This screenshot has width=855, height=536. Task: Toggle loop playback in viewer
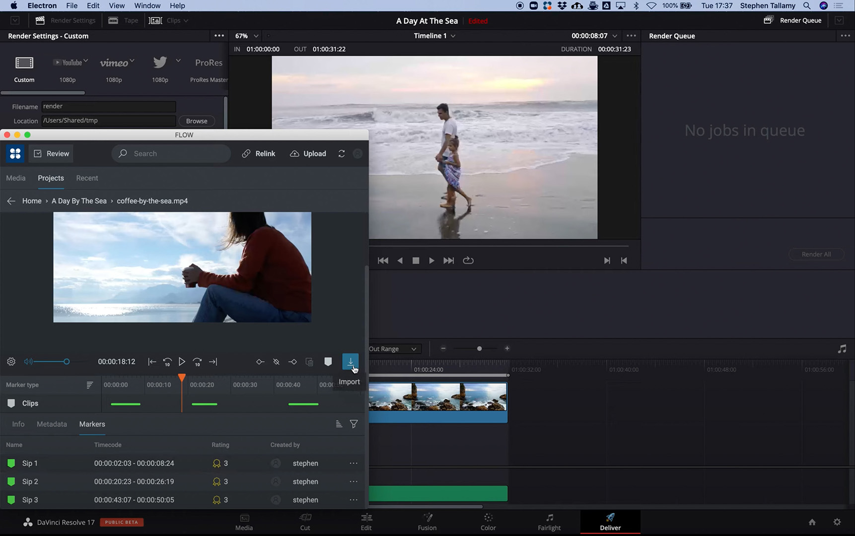(468, 261)
